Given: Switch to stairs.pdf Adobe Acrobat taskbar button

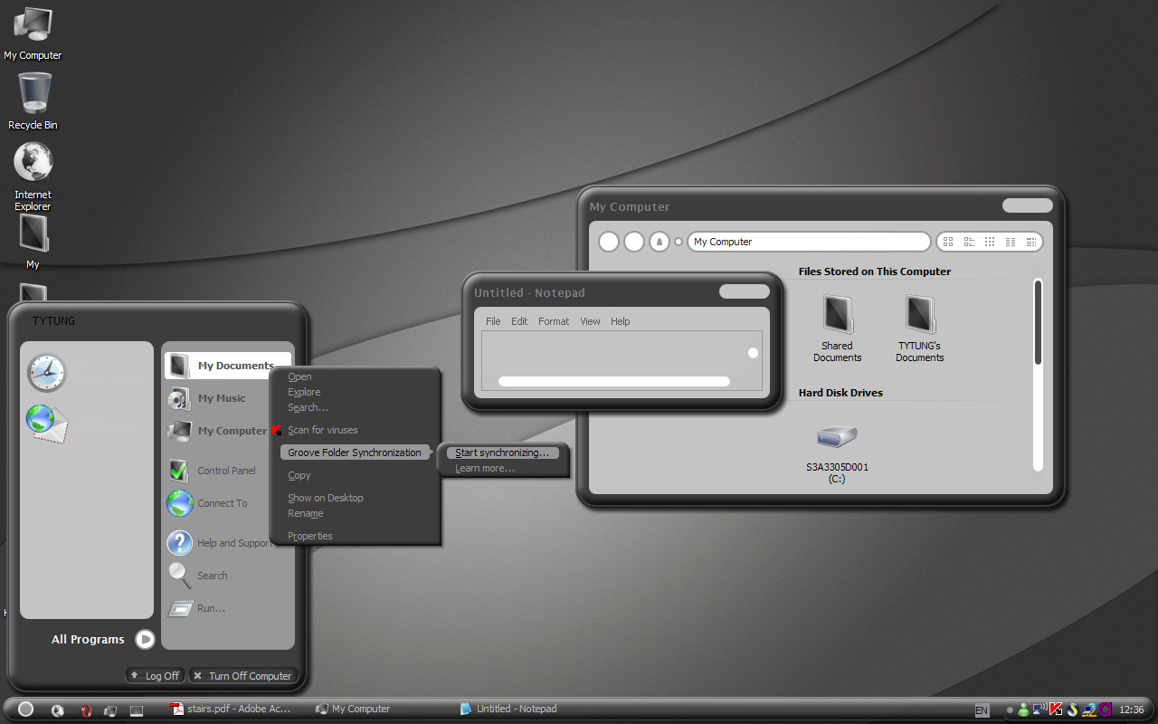Looking at the screenshot, I should (232, 709).
